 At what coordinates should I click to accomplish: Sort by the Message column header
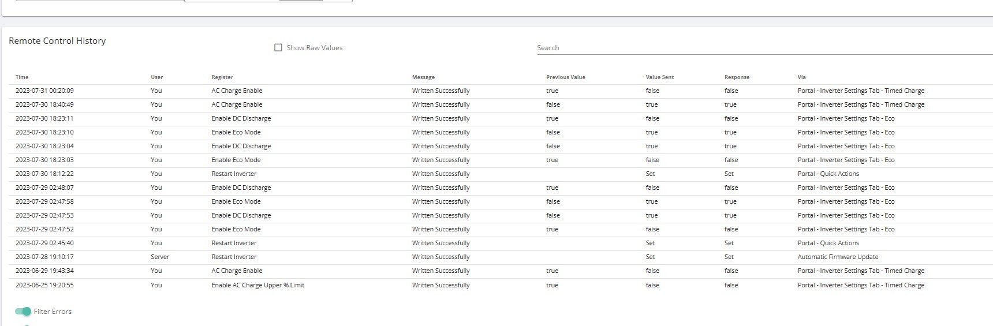423,77
